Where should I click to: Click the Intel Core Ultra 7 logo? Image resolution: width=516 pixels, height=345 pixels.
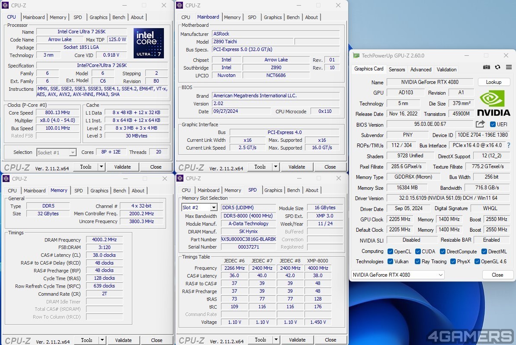149,43
